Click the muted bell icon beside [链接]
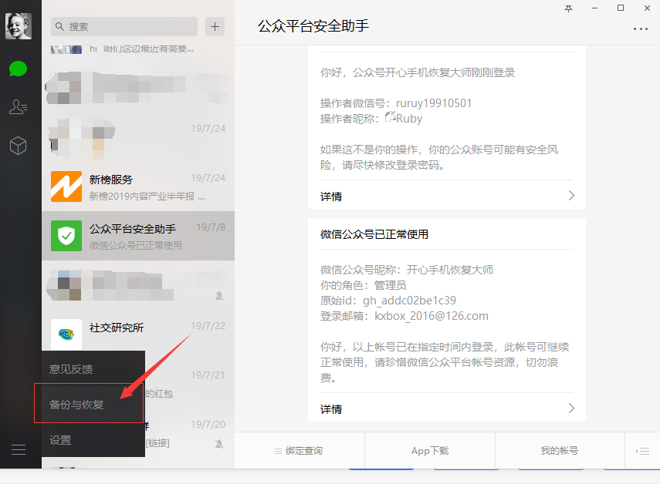Viewport: 660px width, 484px height. 219,443
